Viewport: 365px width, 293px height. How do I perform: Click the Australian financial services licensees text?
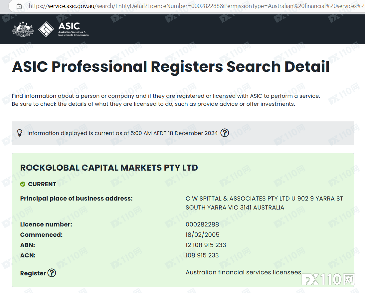(x=243, y=272)
